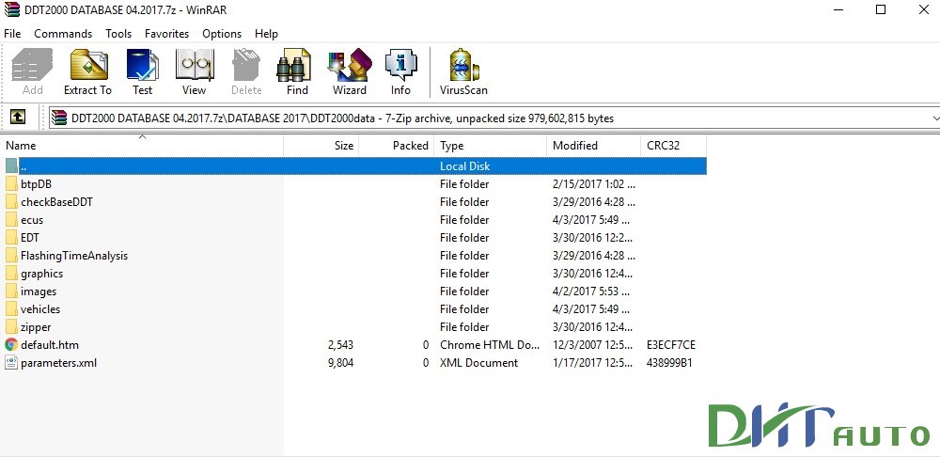Screen dimensions: 940x457
Task: Click the archive icon in address bar
Action: pyautogui.click(x=59, y=118)
